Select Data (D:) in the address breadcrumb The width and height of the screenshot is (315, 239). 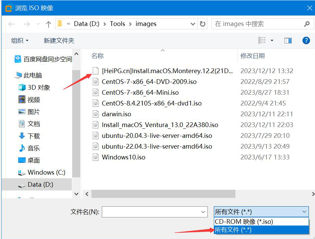[x=87, y=24]
